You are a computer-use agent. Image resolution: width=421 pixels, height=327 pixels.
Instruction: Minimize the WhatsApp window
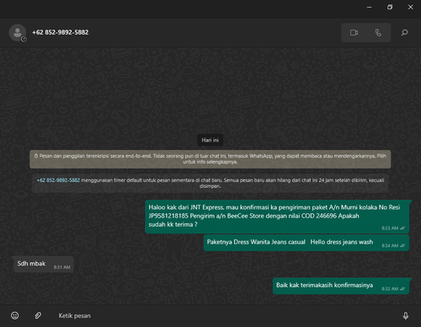point(370,7)
